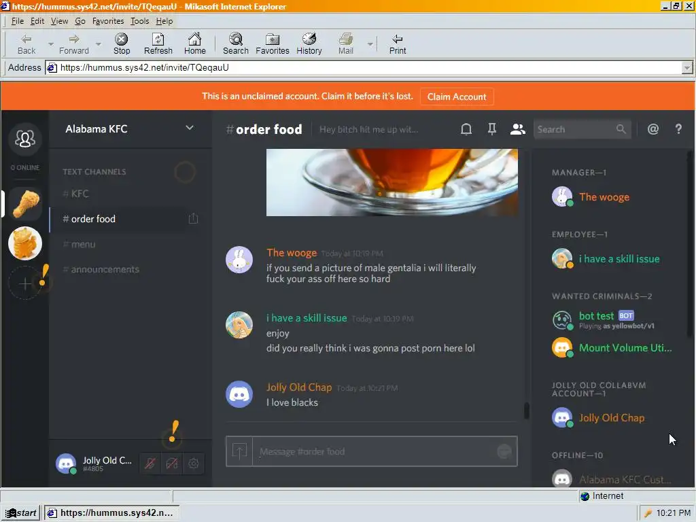Show pinned messages with pin icon

492,129
